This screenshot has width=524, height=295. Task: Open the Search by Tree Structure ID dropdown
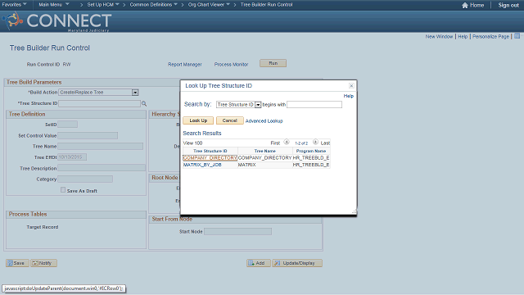pos(258,105)
